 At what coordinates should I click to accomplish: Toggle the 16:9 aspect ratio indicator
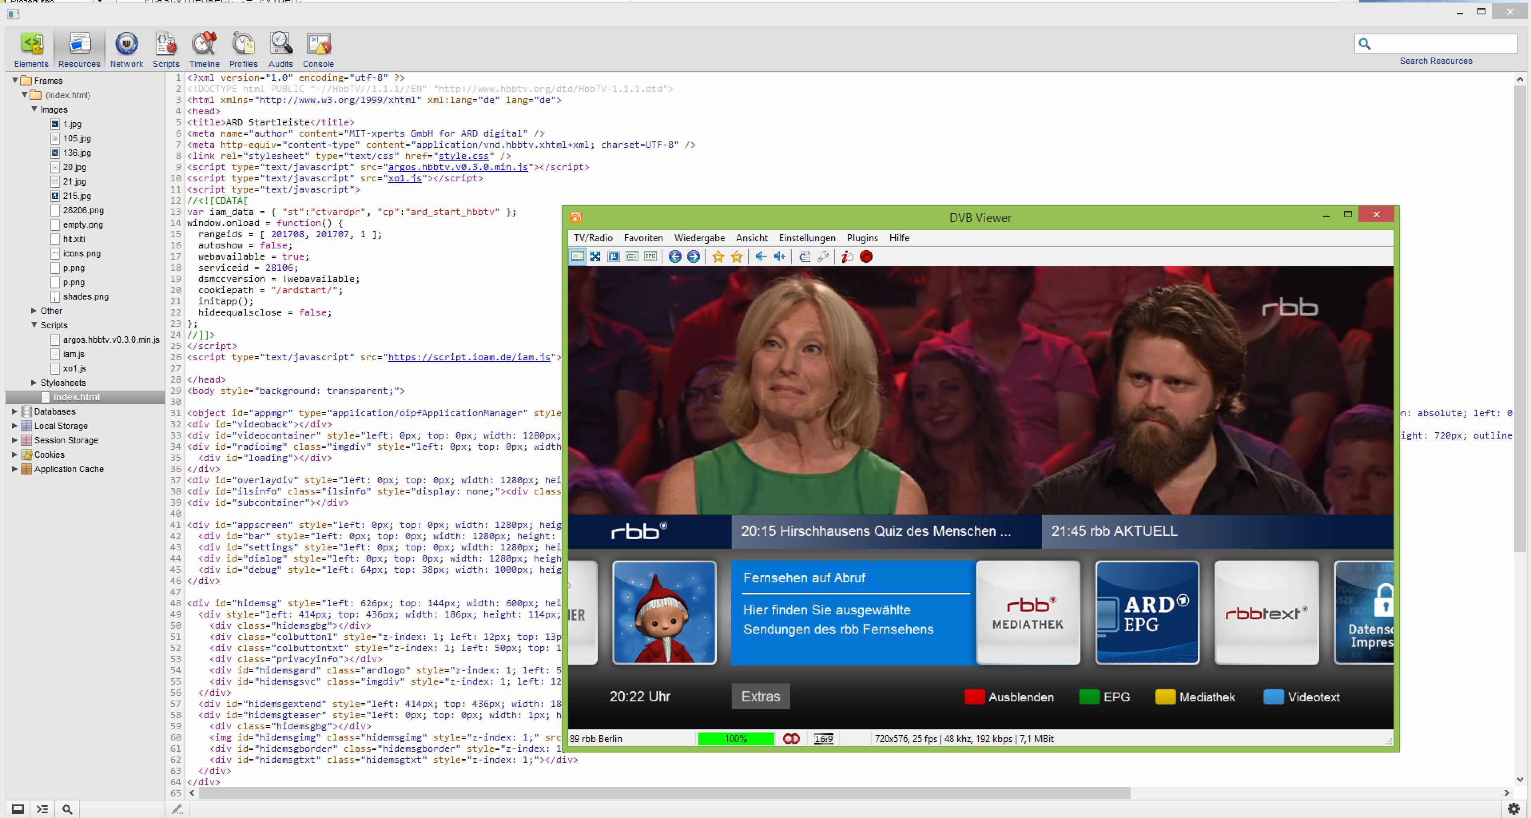click(823, 739)
